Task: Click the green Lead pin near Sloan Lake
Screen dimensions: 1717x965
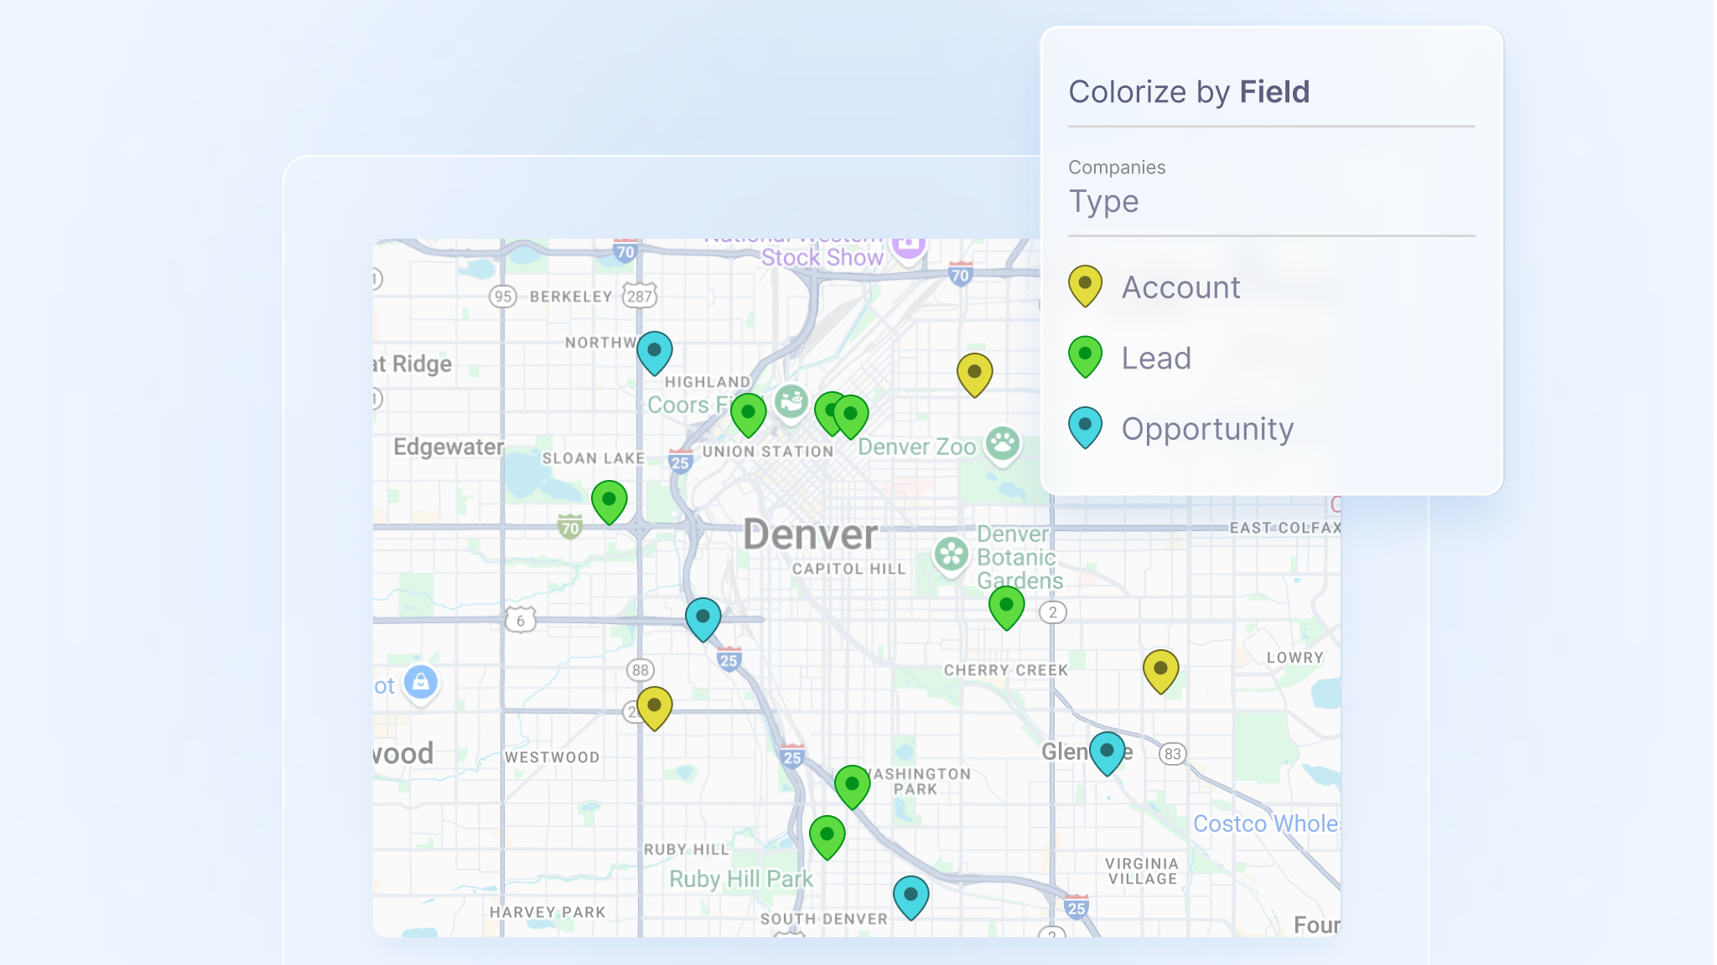Action: [610, 498]
